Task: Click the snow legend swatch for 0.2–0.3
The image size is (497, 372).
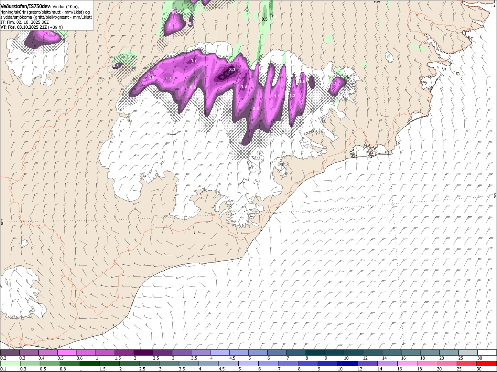Action: [x=10, y=353]
